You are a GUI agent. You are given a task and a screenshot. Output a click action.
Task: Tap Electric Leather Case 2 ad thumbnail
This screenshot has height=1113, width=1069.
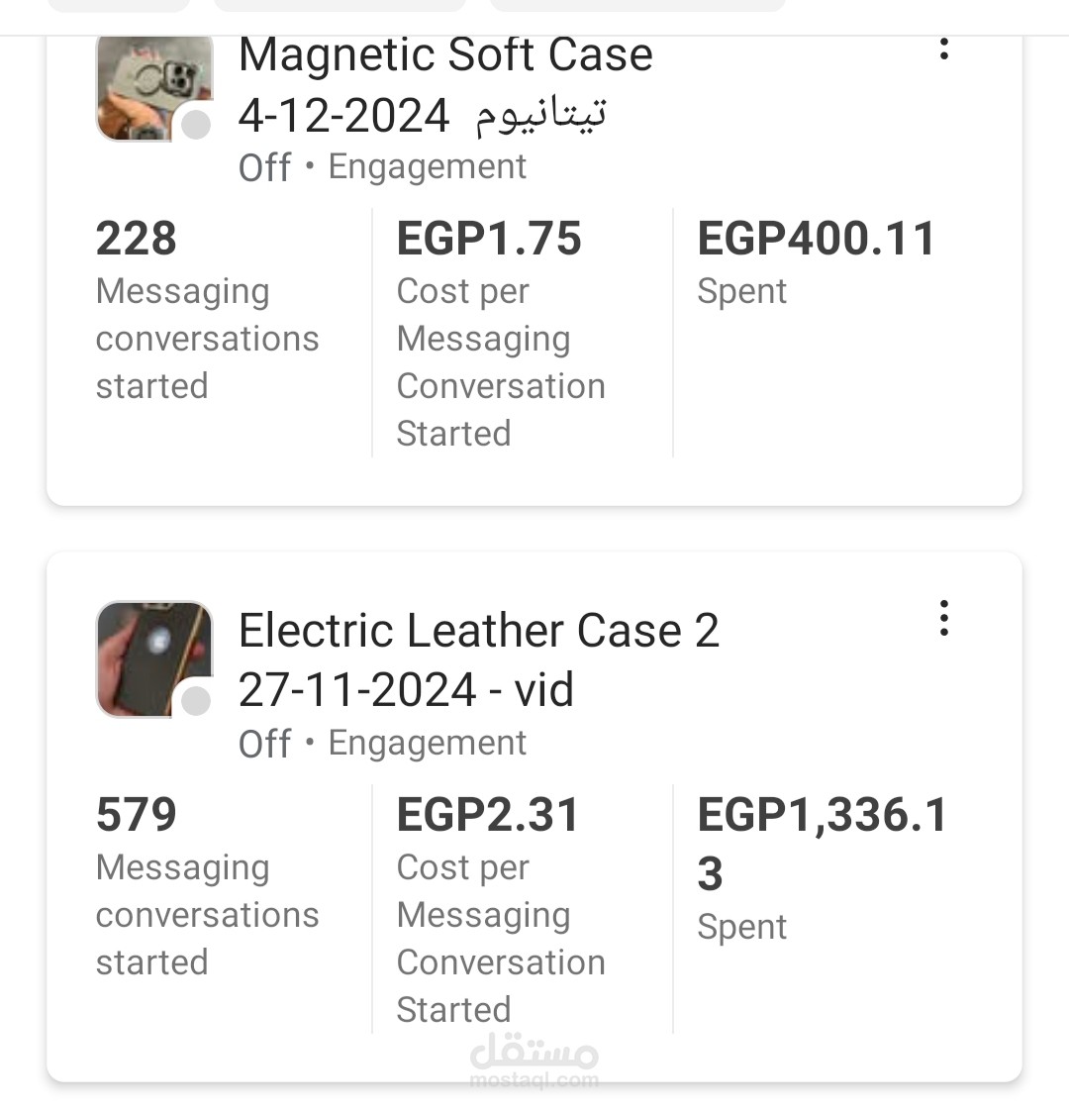coord(152,658)
